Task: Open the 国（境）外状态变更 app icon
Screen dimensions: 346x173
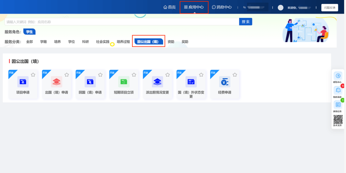Action: (191, 82)
